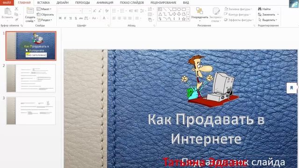This screenshot has height=168, width=299.
Task: Pick the five-point Star shape
Action: 184,19
